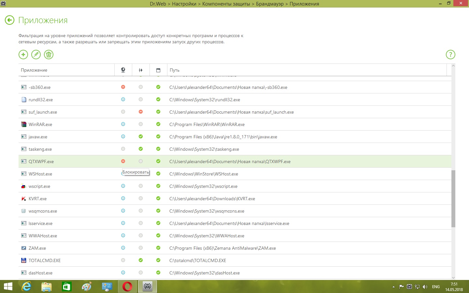Open help via question mark icon

coord(450,55)
